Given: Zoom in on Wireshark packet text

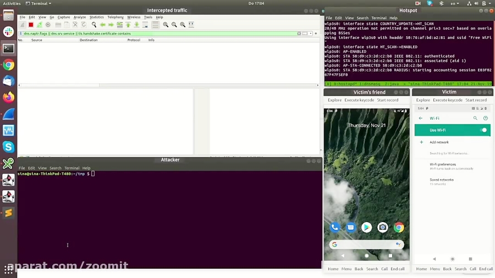Looking at the screenshot, I should click(x=166, y=25).
